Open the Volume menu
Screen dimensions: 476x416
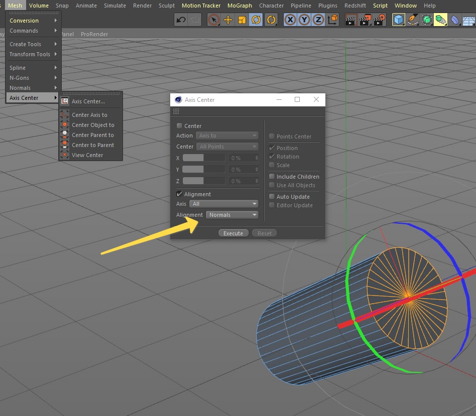click(39, 6)
